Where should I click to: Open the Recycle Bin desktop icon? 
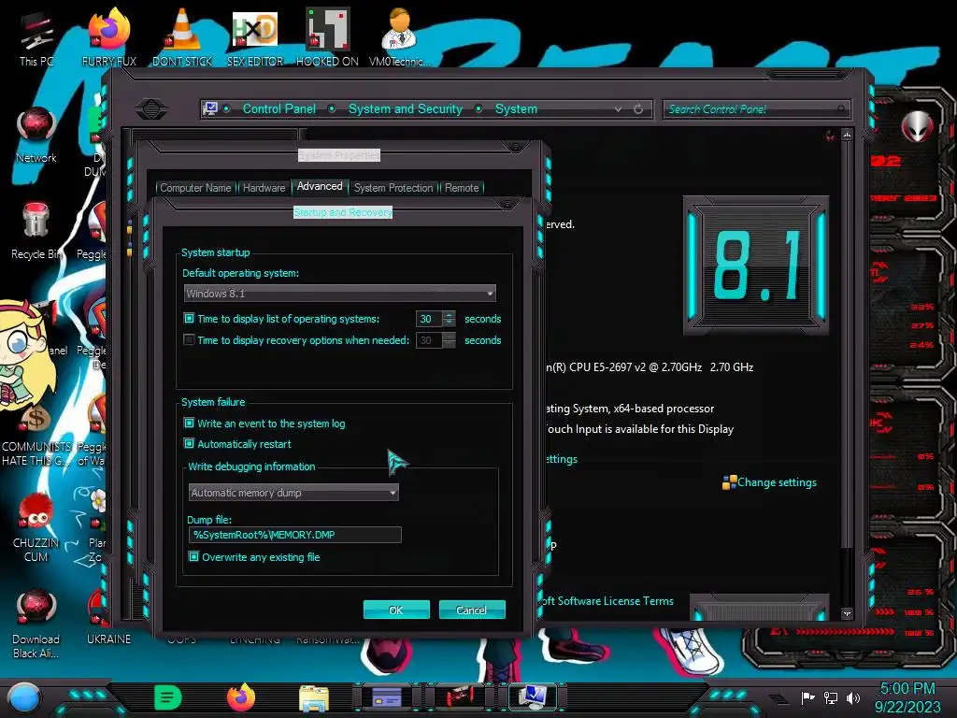(x=36, y=231)
